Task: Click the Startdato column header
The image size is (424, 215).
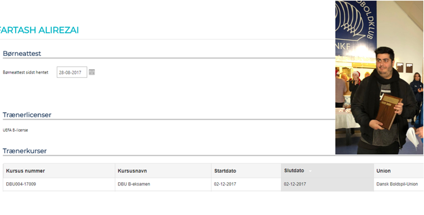Action: coord(225,171)
